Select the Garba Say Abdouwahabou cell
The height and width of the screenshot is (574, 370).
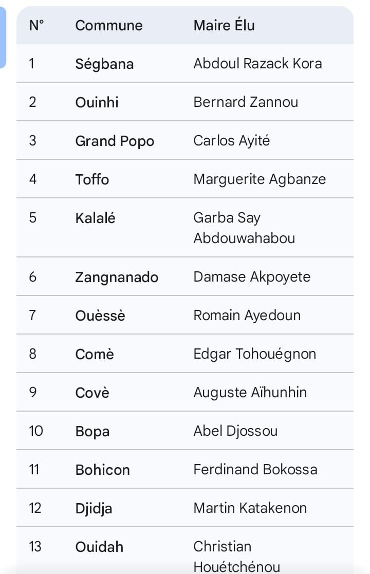(244, 228)
